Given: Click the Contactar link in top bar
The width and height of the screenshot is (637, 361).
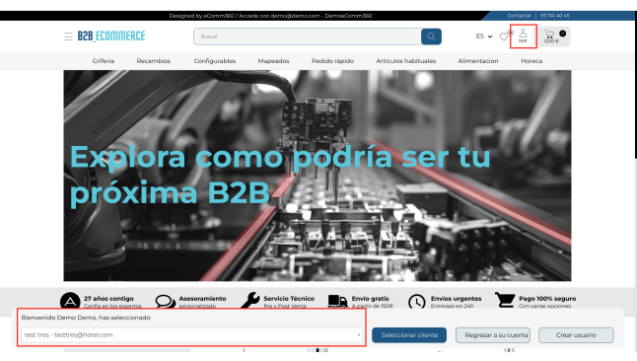Looking at the screenshot, I should coord(520,16).
